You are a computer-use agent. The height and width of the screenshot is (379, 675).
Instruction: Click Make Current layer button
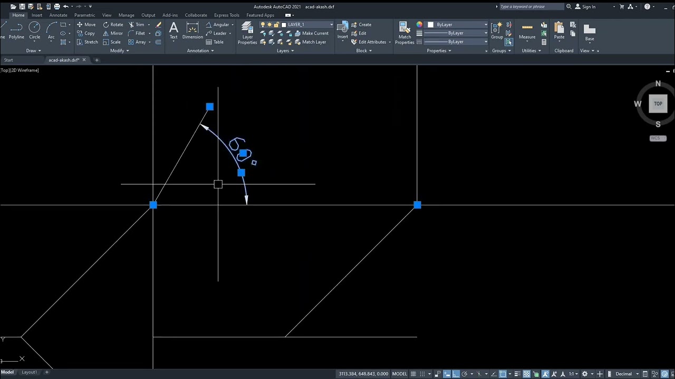pos(311,33)
